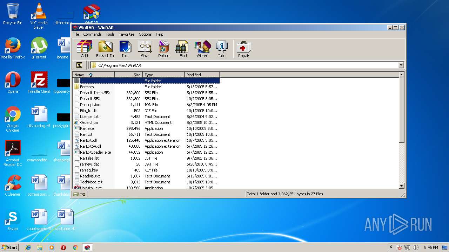
Task: Select RarExt64.dll file
Action: [146, 146]
